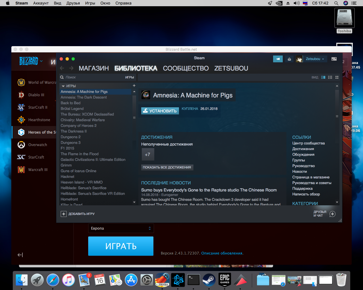Open МАГАЗИН tab in Steam
This screenshot has width=363, height=290.
(94, 68)
